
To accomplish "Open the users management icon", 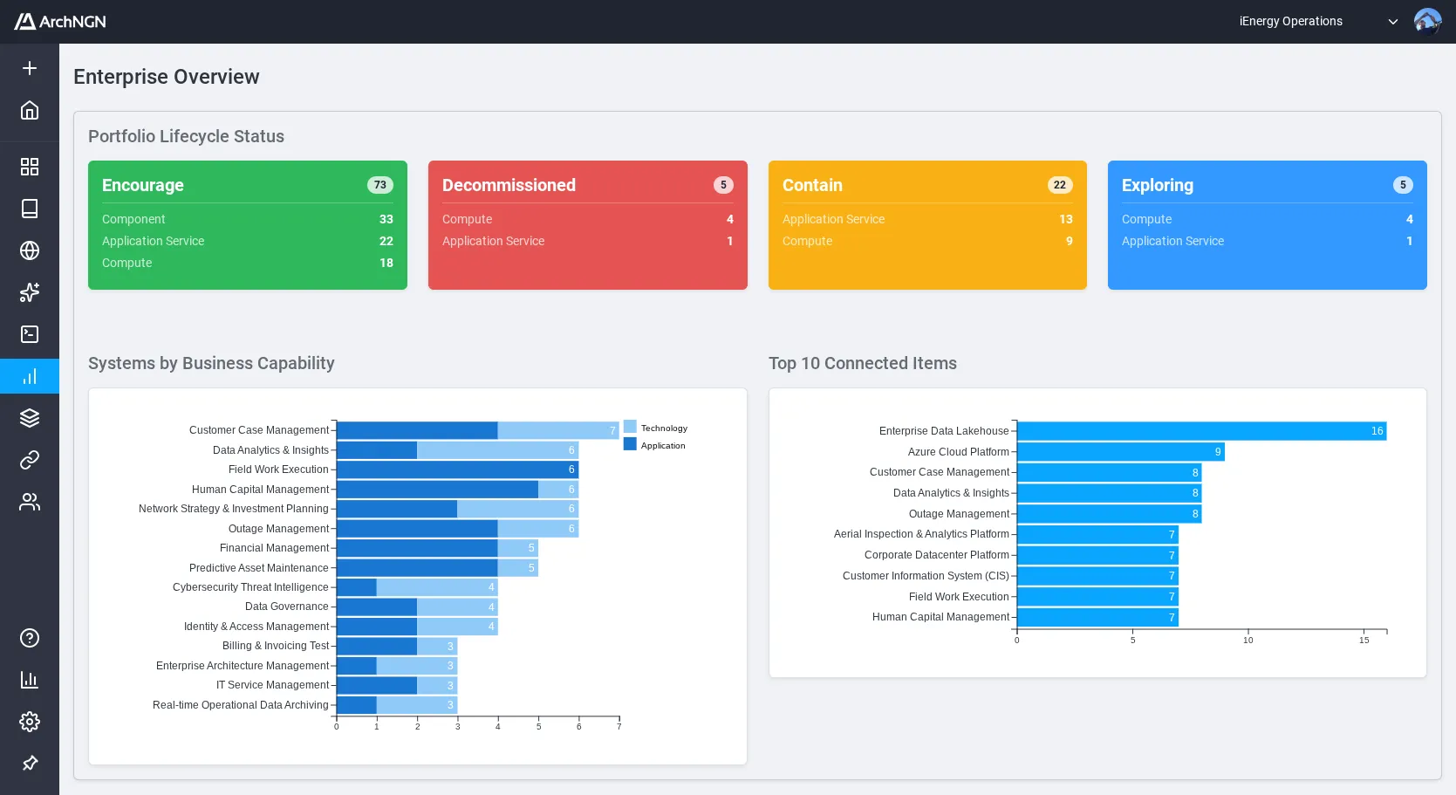I will point(30,502).
